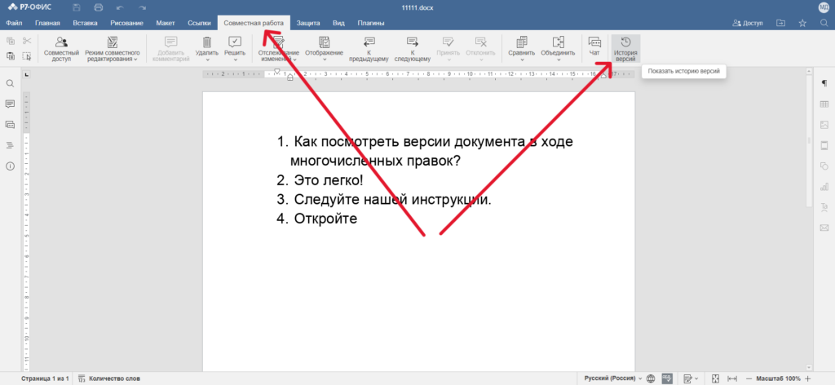Open the Файл menu
The width and height of the screenshot is (835, 385).
pos(14,23)
